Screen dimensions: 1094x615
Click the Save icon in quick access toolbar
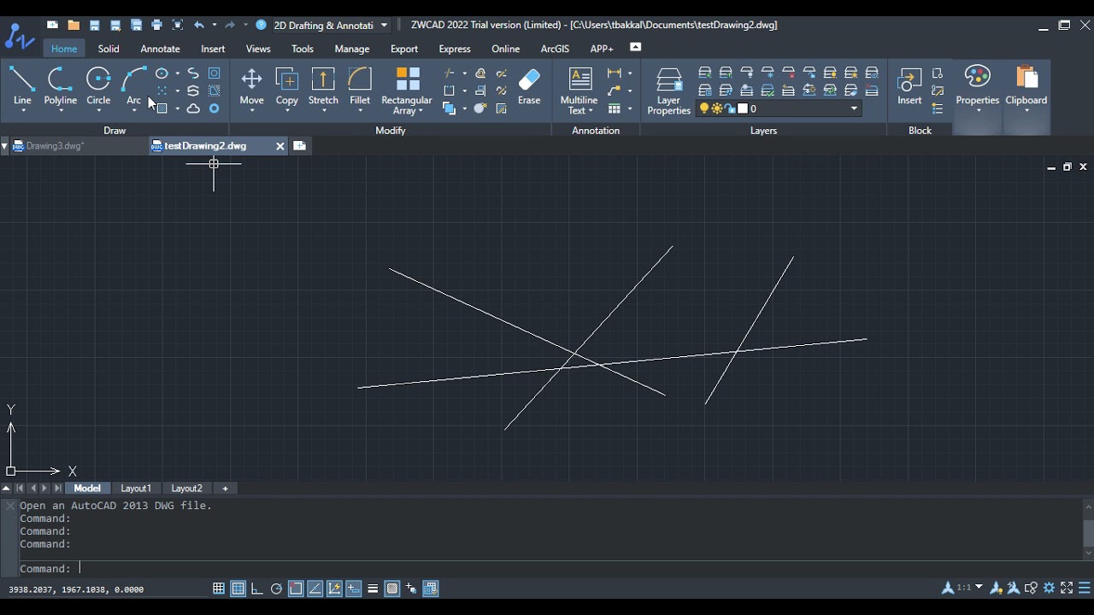tap(95, 25)
